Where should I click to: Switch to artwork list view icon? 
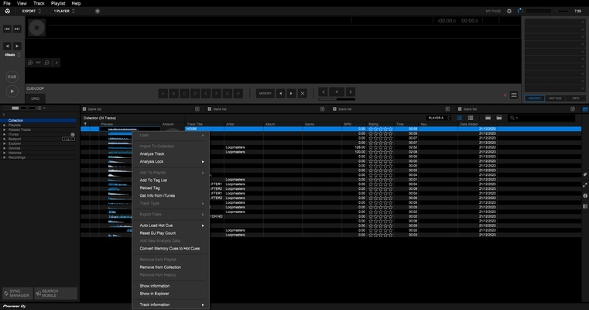click(460, 118)
